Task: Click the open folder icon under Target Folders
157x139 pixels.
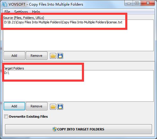Action: tap(53, 107)
